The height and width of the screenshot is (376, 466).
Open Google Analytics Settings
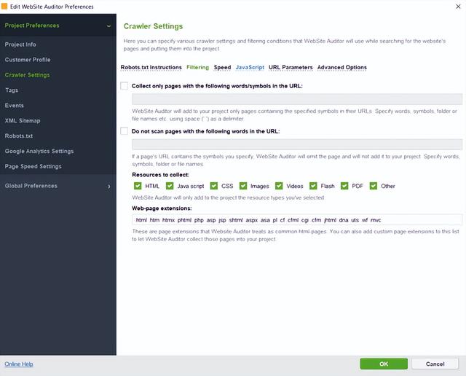[x=39, y=151]
